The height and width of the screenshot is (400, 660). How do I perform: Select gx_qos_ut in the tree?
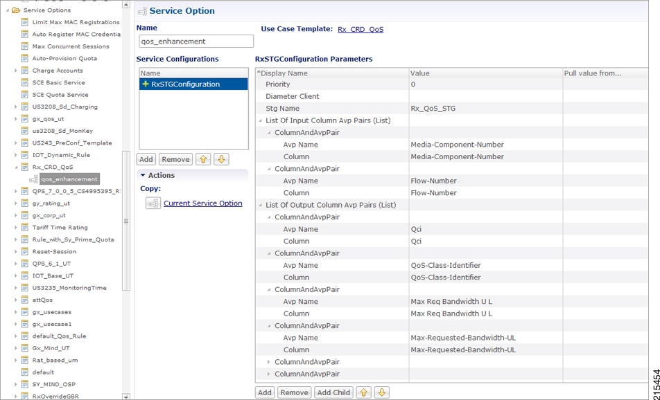(48, 119)
